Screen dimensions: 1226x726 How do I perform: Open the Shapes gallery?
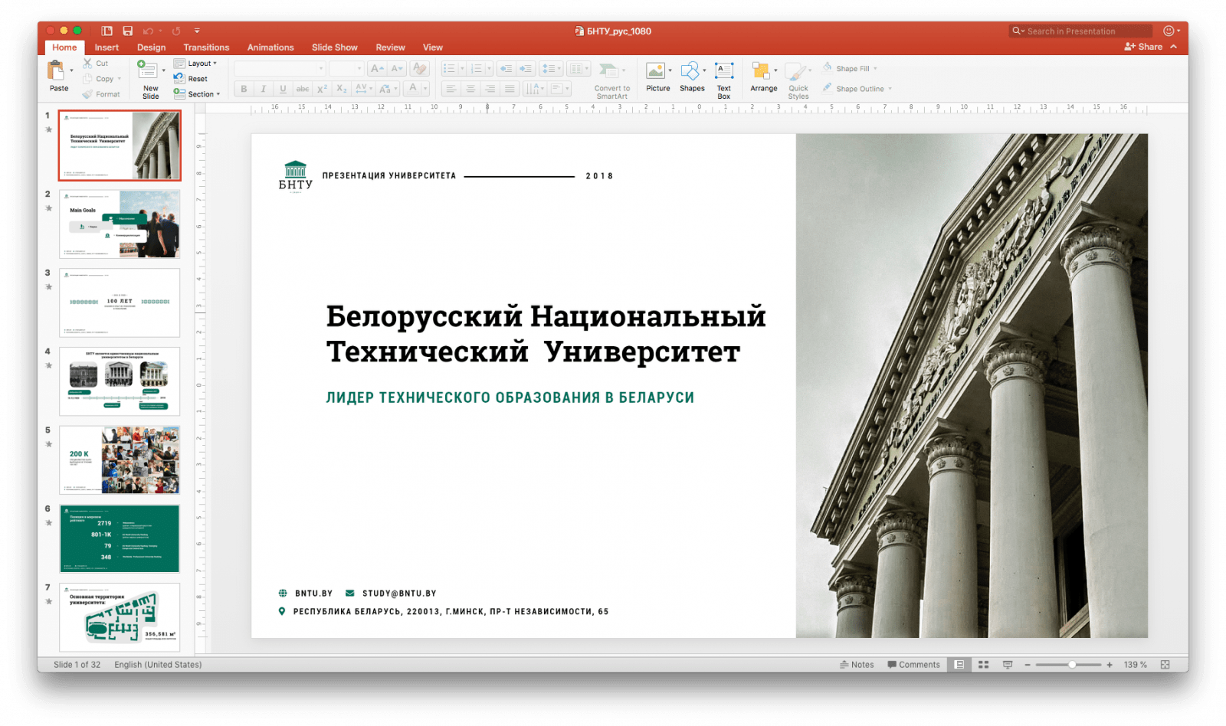tap(692, 77)
